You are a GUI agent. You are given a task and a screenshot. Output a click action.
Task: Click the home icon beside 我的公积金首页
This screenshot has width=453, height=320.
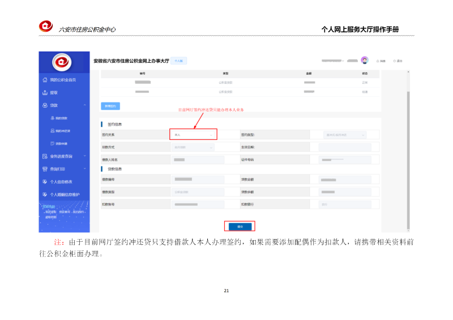pos(45,80)
